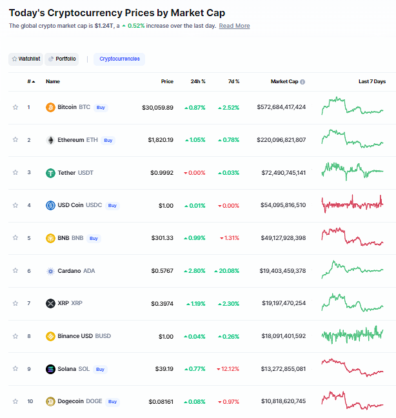Screen dimensions: 396x418
Task: Click the Tether green logo icon
Action: point(50,173)
